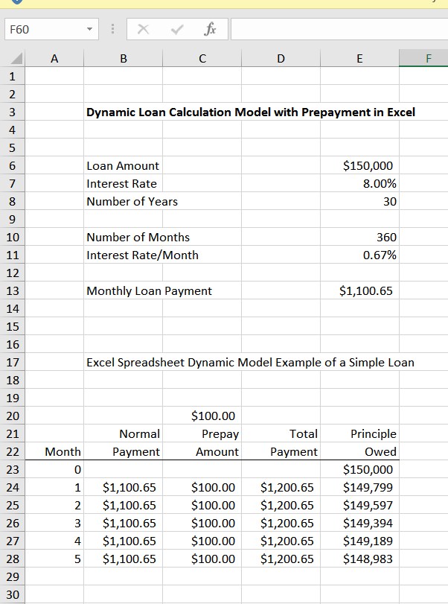This screenshot has width=448, height=604.
Task: Select row 28 header
Action: click(13, 559)
